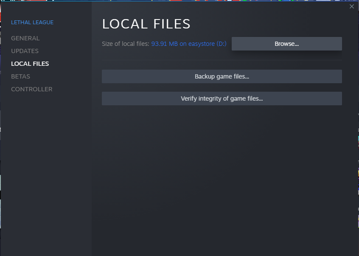Adjust gamepad settings in CONTROLLER section
The height and width of the screenshot is (256, 359).
31,89
